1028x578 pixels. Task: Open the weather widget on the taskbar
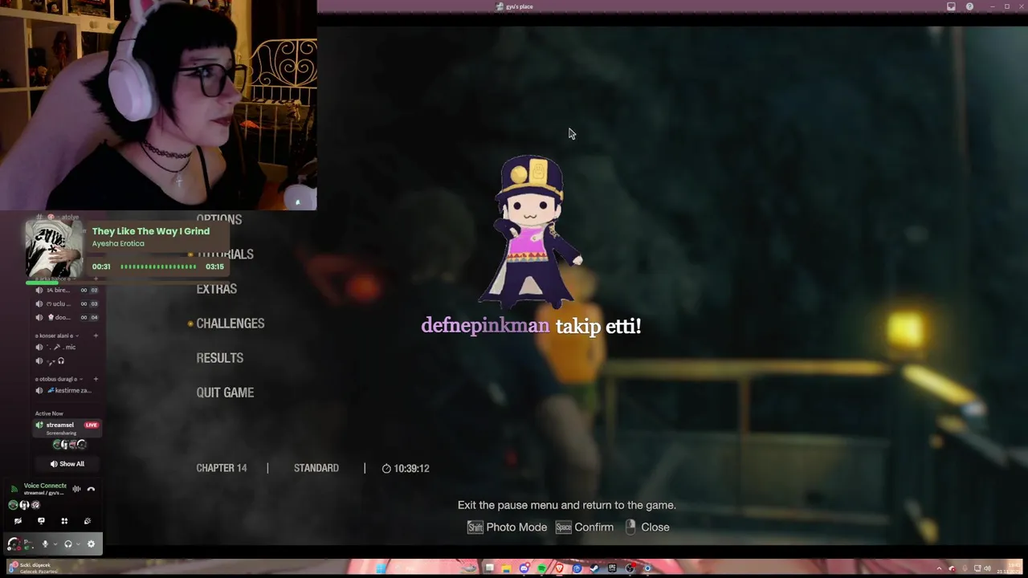[x=34, y=568]
